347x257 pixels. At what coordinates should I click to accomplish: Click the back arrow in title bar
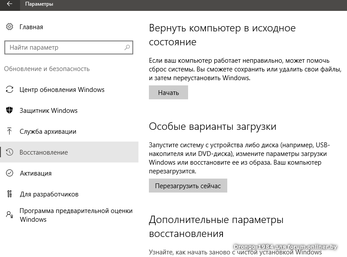(10, 4)
